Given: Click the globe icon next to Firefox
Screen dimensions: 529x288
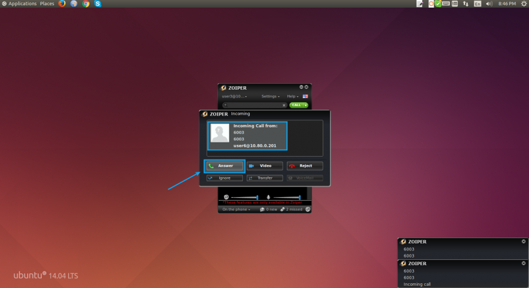Looking at the screenshot, I should pos(74,4).
